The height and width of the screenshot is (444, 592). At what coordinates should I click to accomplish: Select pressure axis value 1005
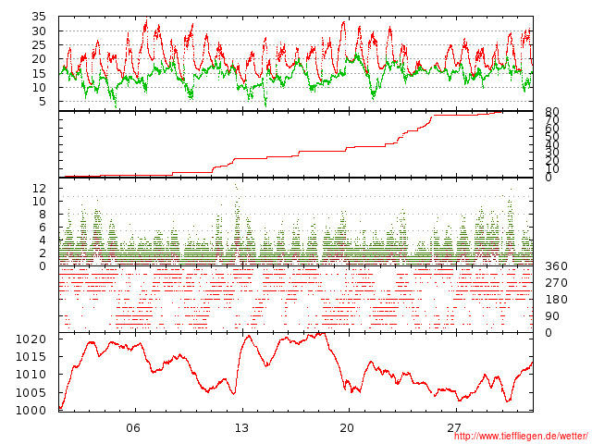point(31,392)
